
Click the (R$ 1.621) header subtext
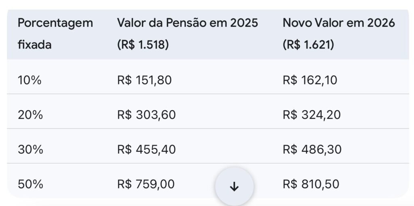pos(308,45)
